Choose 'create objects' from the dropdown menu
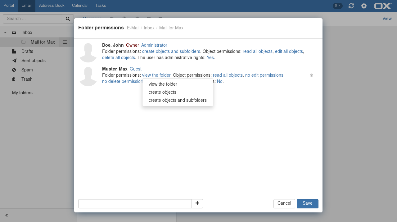 162,92
